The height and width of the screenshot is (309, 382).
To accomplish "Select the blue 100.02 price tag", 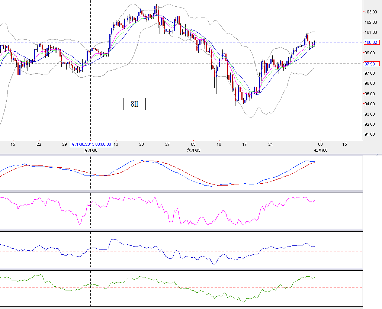I will click(372, 42).
